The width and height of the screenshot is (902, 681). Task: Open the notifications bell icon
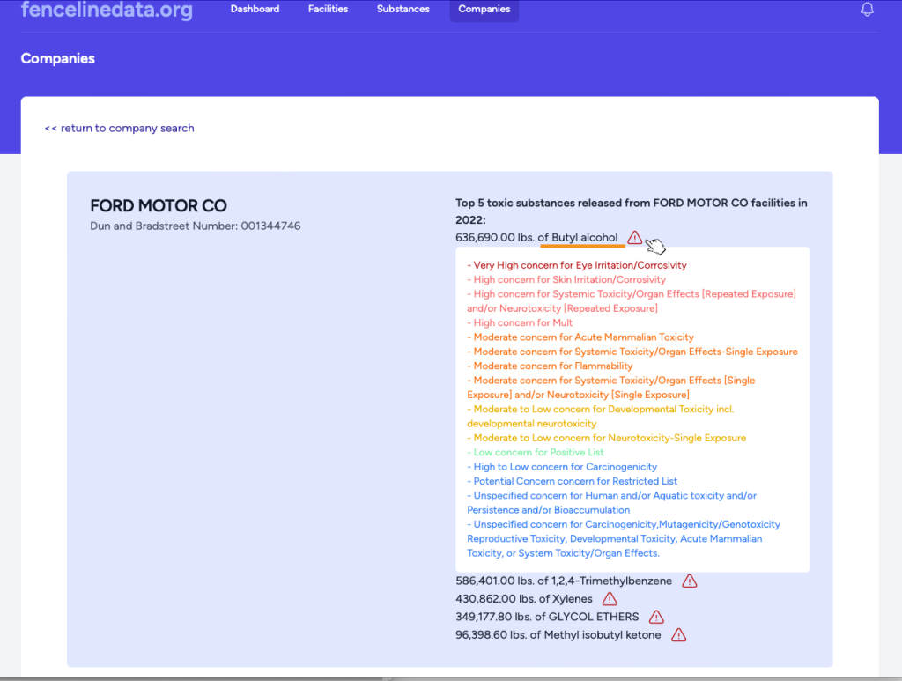(x=868, y=10)
